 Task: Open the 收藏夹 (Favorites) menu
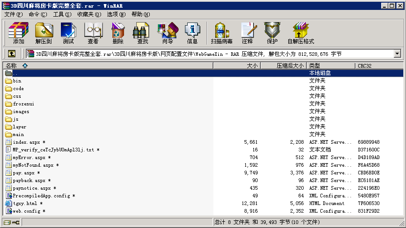click(x=88, y=14)
